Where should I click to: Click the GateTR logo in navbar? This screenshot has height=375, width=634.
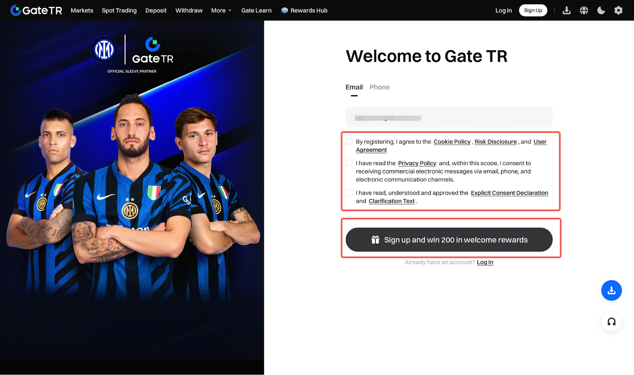tap(36, 10)
